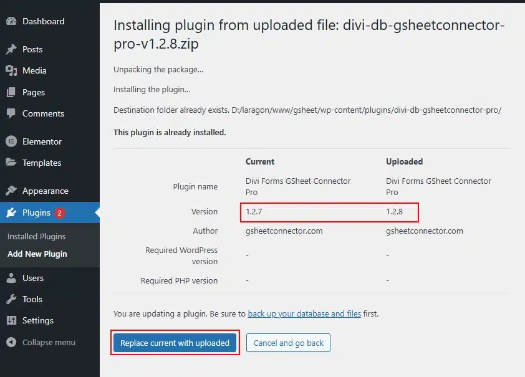Image resolution: width=525 pixels, height=377 pixels.
Task: Click the Appearance paintbrush icon
Action: click(11, 191)
